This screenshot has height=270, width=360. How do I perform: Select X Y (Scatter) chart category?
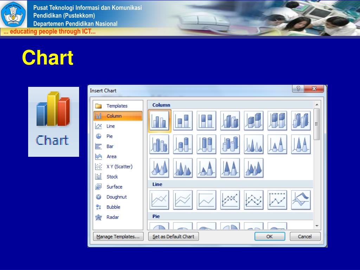[x=118, y=166]
